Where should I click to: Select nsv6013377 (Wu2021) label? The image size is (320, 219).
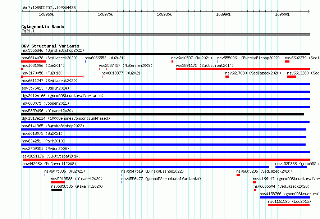coord(122,73)
